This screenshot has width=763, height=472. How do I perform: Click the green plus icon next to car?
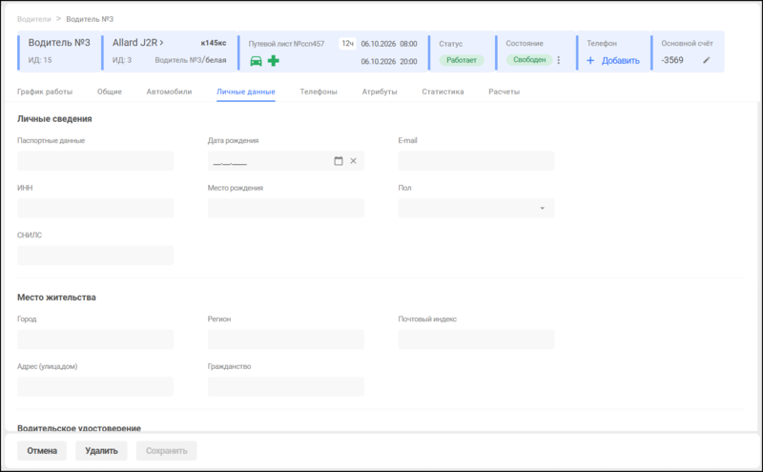(274, 61)
